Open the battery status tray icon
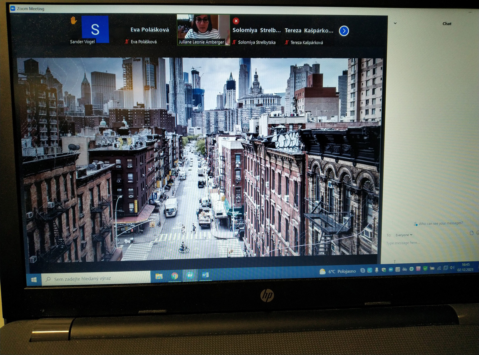The width and height of the screenshot is (479, 355). coord(432,268)
